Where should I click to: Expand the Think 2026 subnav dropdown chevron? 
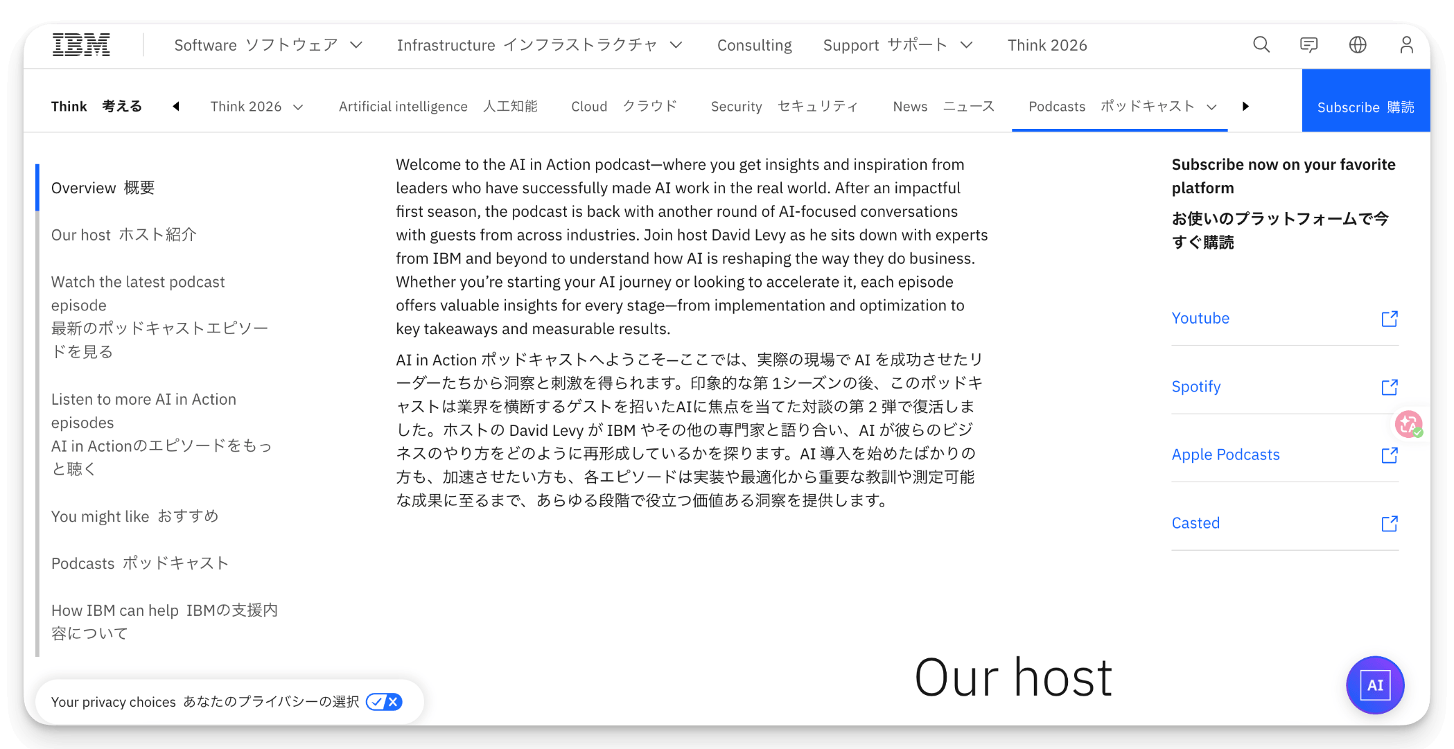(x=299, y=107)
